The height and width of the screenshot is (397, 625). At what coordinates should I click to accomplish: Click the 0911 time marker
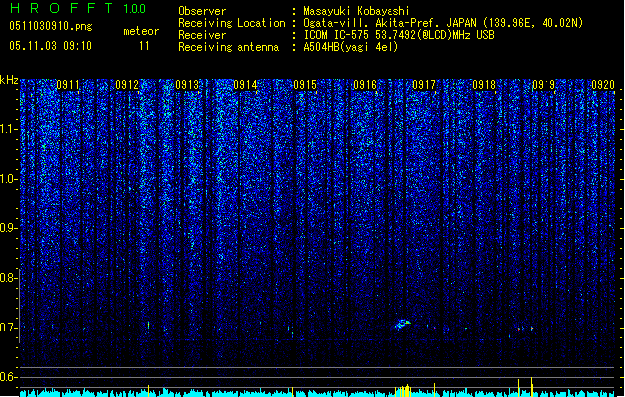point(68,85)
